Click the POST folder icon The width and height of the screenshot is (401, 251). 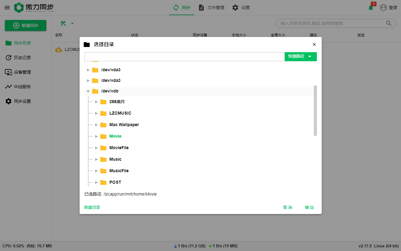point(104,182)
